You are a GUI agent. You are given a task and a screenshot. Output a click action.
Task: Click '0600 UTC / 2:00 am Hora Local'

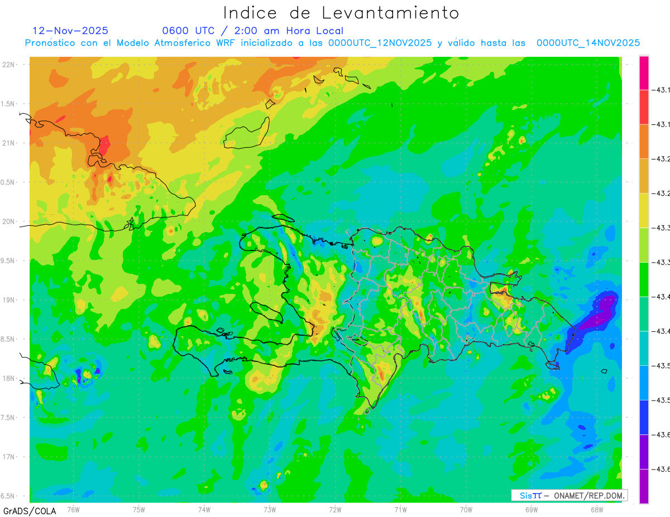point(252,31)
